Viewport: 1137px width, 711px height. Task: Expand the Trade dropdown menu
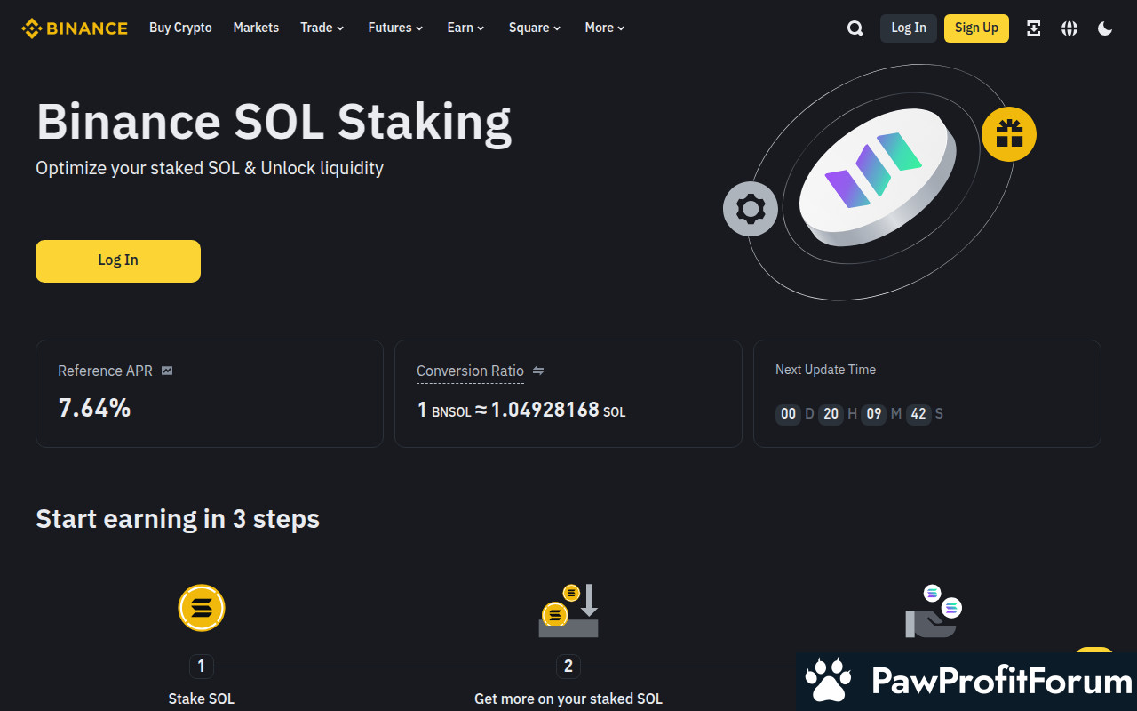coord(322,28)
